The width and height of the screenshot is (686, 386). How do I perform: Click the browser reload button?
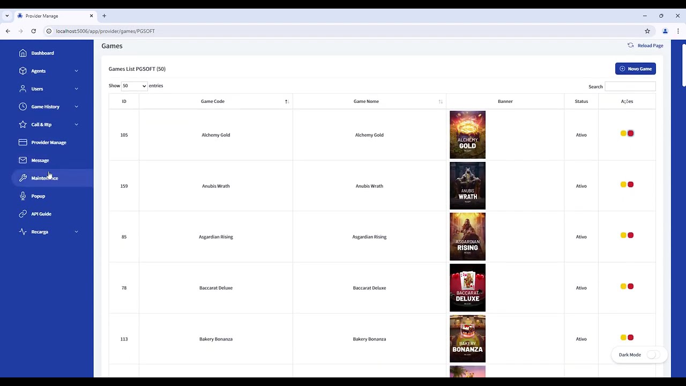pyautogui.click(x=33, y=31)
